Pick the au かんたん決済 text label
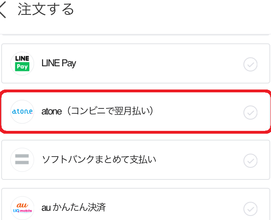Screen dimensions: 271x220 point(73,208)
